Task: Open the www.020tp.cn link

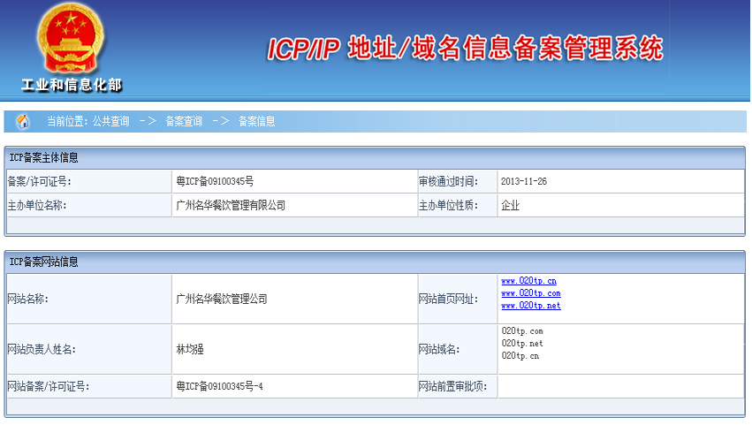Action: pyautogui.click(x=528, y=281)
